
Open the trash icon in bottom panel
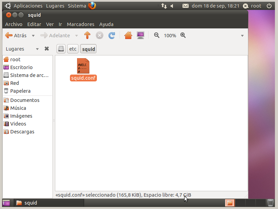pos(270,203)
